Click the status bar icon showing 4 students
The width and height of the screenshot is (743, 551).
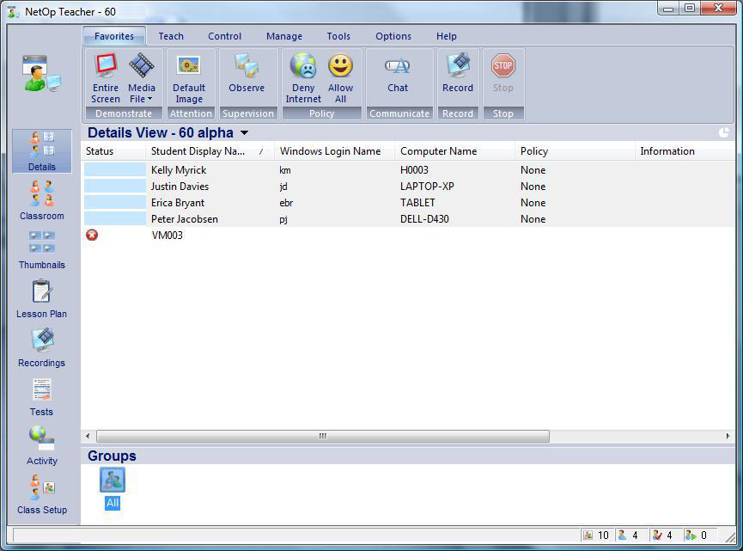click(622, 536)
